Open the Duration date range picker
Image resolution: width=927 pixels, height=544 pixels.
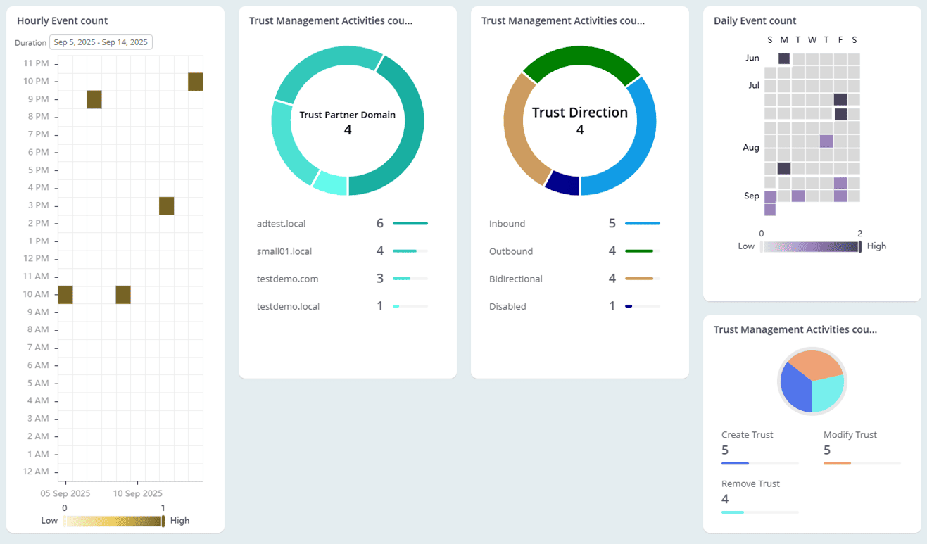[x=101, y=42]
